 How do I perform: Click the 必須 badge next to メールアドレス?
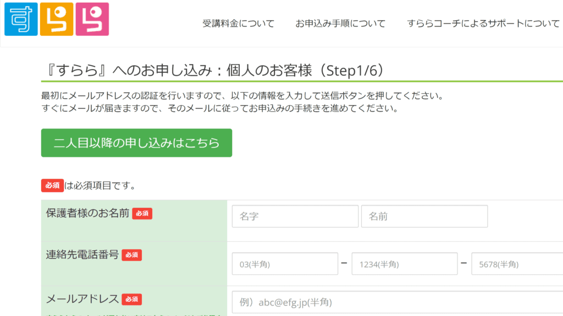[132, 300]
